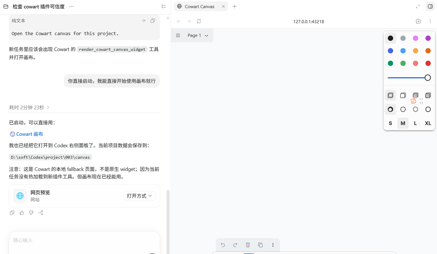
Task: Select solid fill style
Action: [415, 95]
